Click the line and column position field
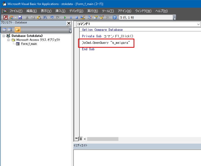Screen dimensions: 201x166 (146, 18)
